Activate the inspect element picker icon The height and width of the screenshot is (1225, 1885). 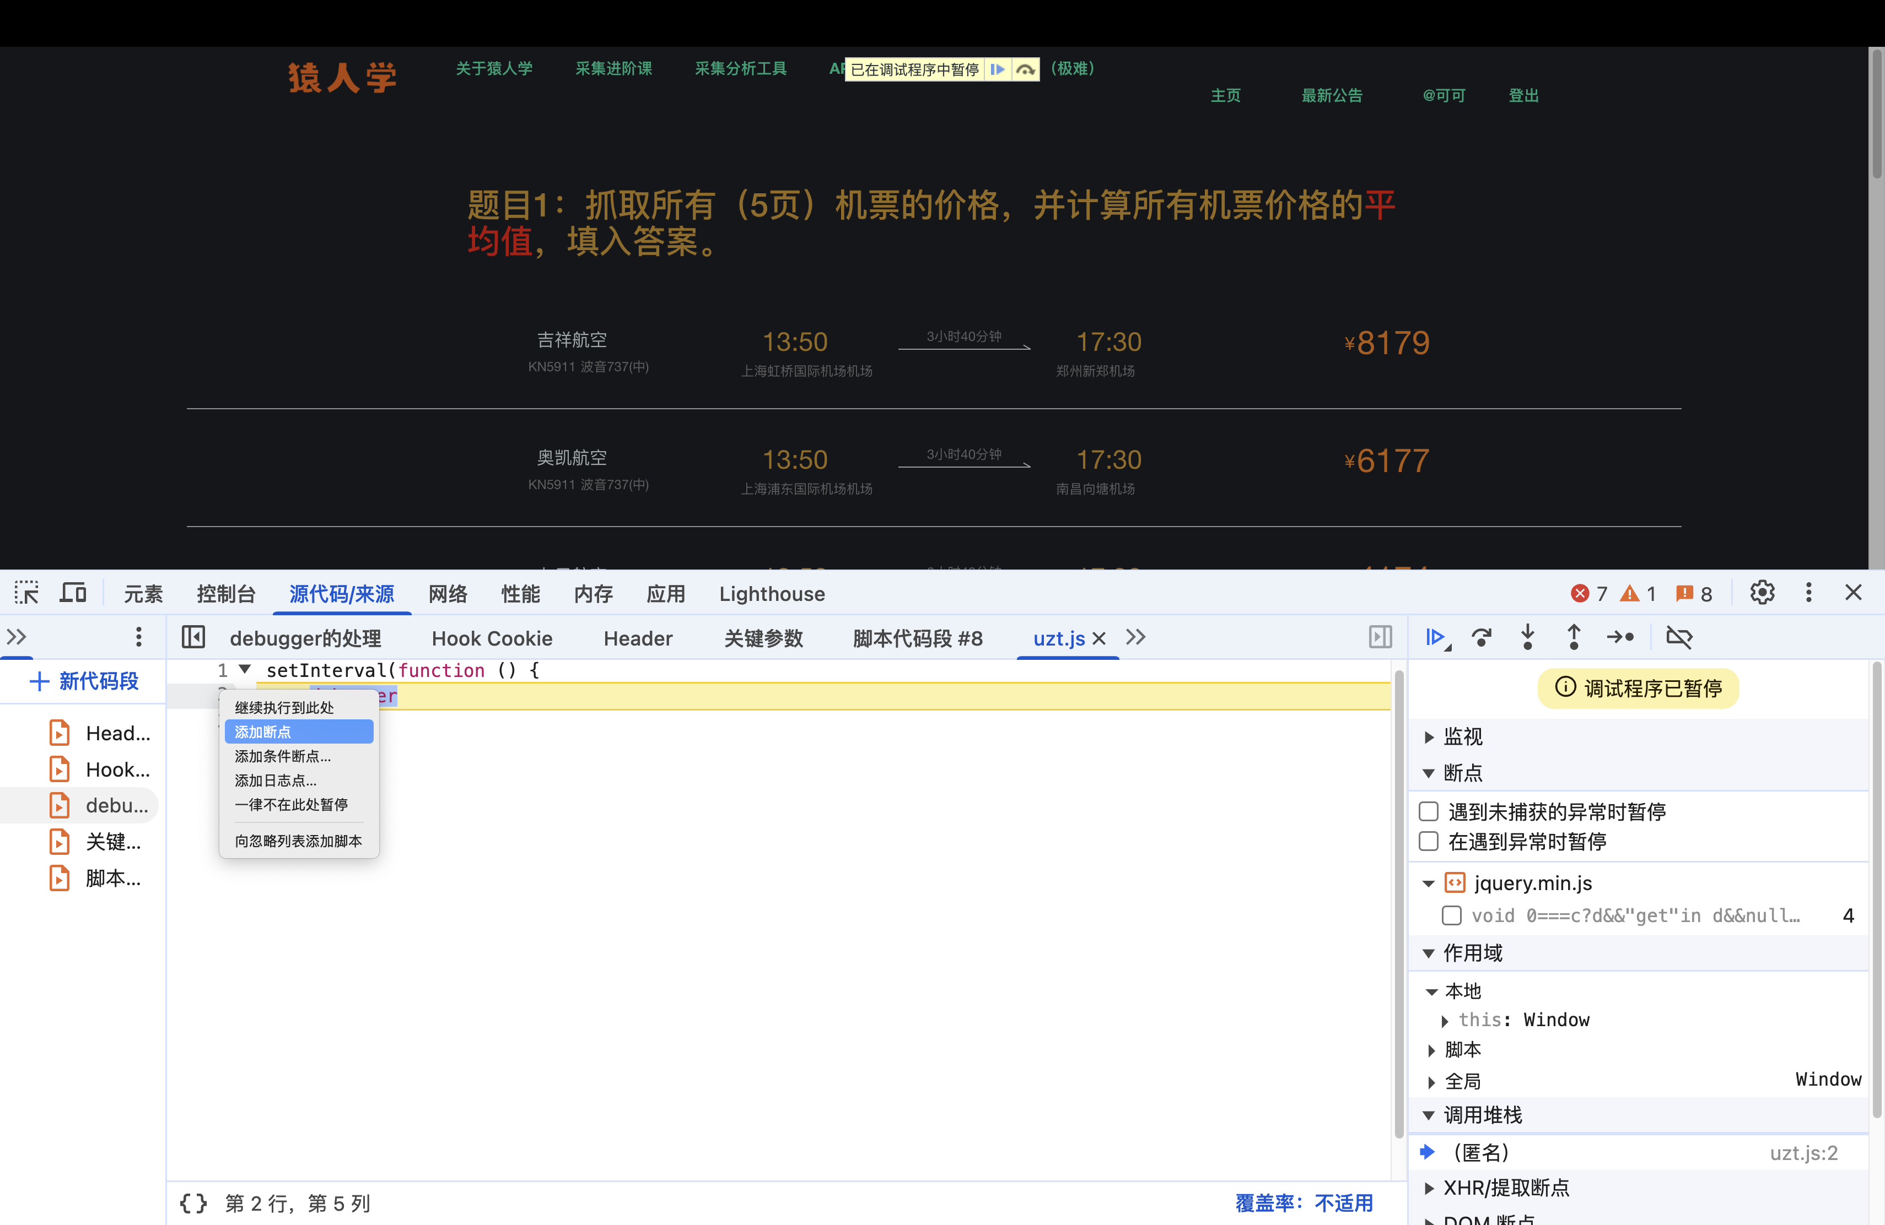pos(26,593)
